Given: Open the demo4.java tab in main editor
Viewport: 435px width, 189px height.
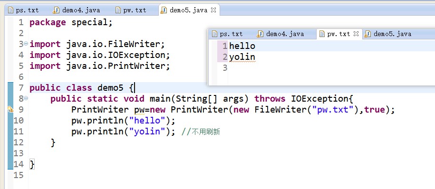Looking at the screenshot, I should 77,10.
